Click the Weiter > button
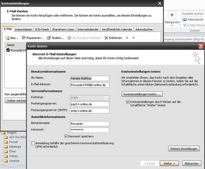The width and height of the screenshot is (205, 169). tap(169, 164)
